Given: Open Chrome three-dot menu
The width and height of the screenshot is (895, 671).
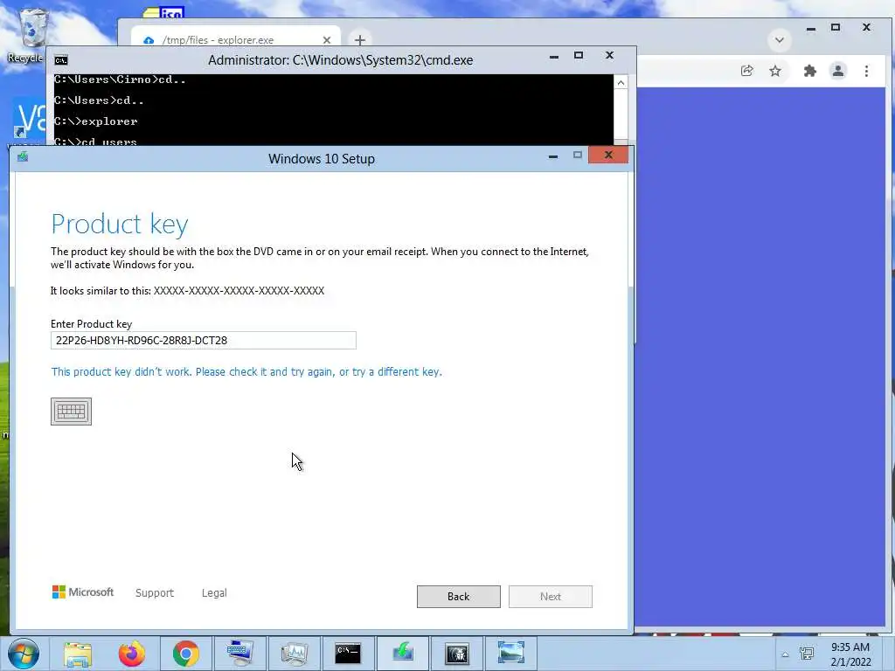Looking at the screenshot, I should [866, 71].
